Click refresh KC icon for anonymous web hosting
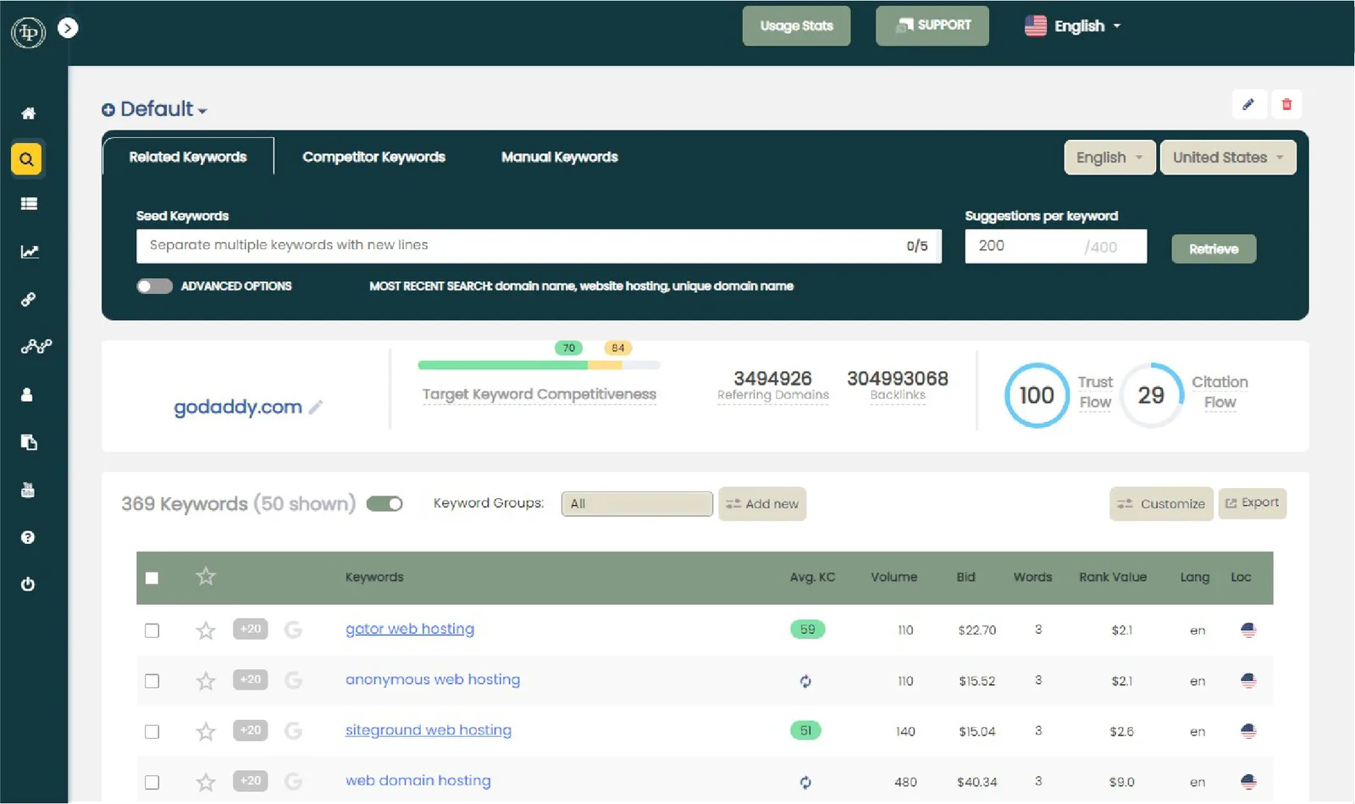 [805, 680]
